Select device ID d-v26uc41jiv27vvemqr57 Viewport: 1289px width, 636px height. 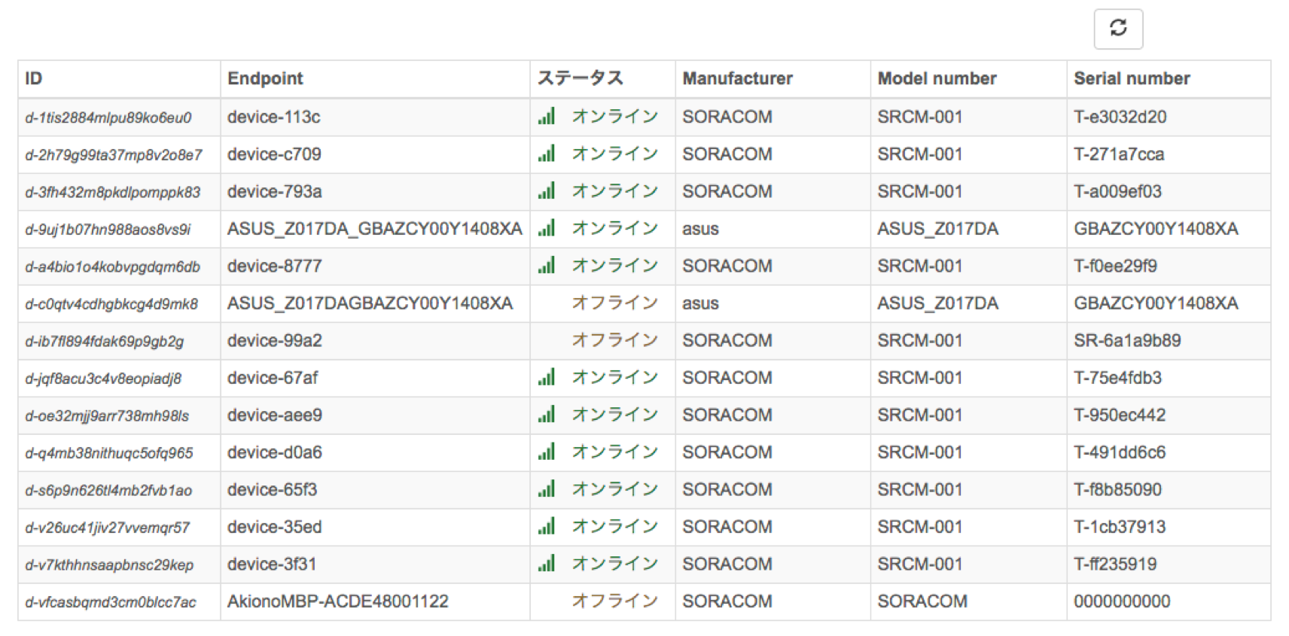108,528
